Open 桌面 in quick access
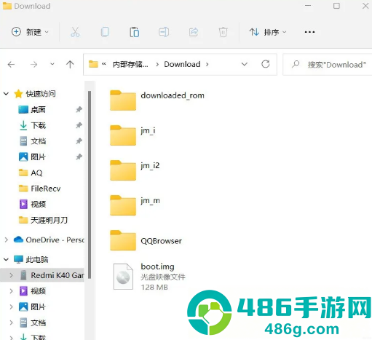The width and height of the screenshot is (372, 340). click(x=38, y=110)
